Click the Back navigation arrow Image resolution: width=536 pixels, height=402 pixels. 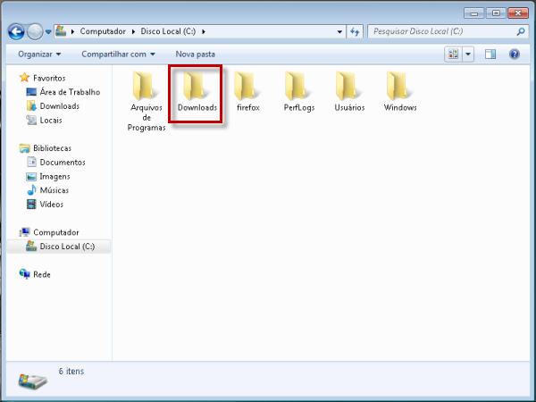(16, 31)
